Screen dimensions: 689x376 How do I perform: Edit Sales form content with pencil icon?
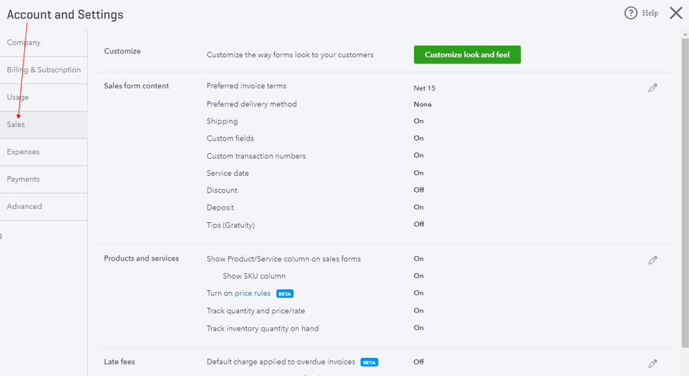click(652, 88)
